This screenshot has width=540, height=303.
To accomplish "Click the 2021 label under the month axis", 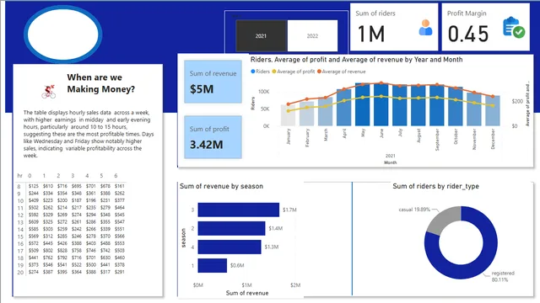I will click(390, 156).
